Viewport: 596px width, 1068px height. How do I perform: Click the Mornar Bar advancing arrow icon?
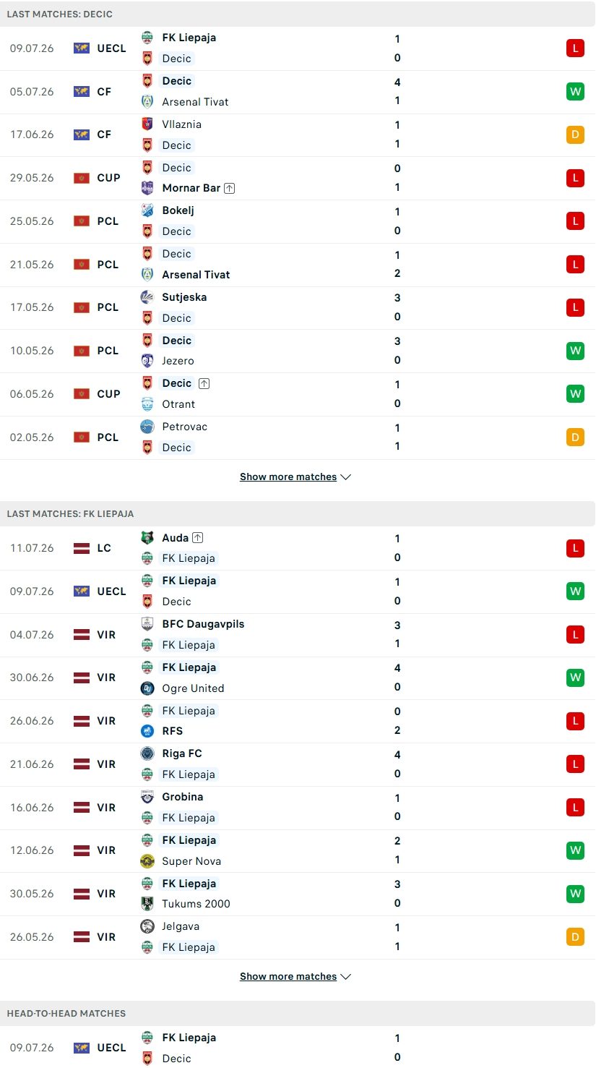tap(229, 188)
